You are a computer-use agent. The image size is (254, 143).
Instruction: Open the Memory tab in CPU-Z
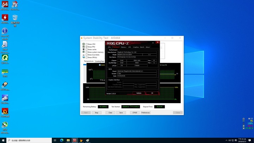point(123,47)
